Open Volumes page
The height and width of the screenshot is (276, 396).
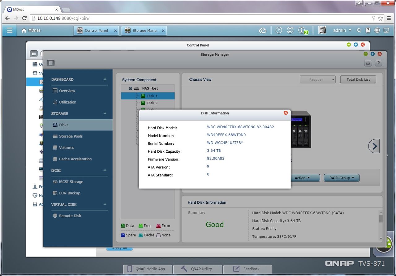[x=66, y=148]
